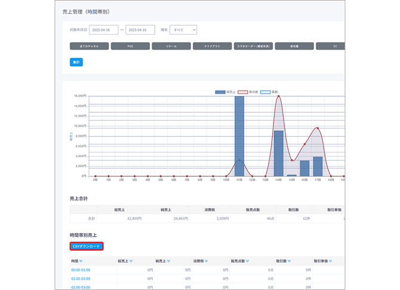Viewport: 400px width, 290px height.
Task: Toggle 取引数 series in chart legend
Action: (248, 92)
